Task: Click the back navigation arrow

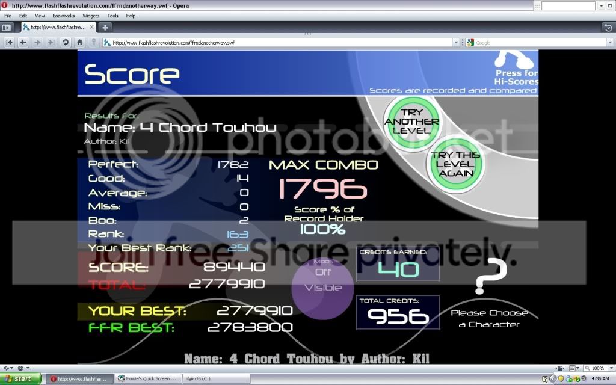Action: point(23,43)
